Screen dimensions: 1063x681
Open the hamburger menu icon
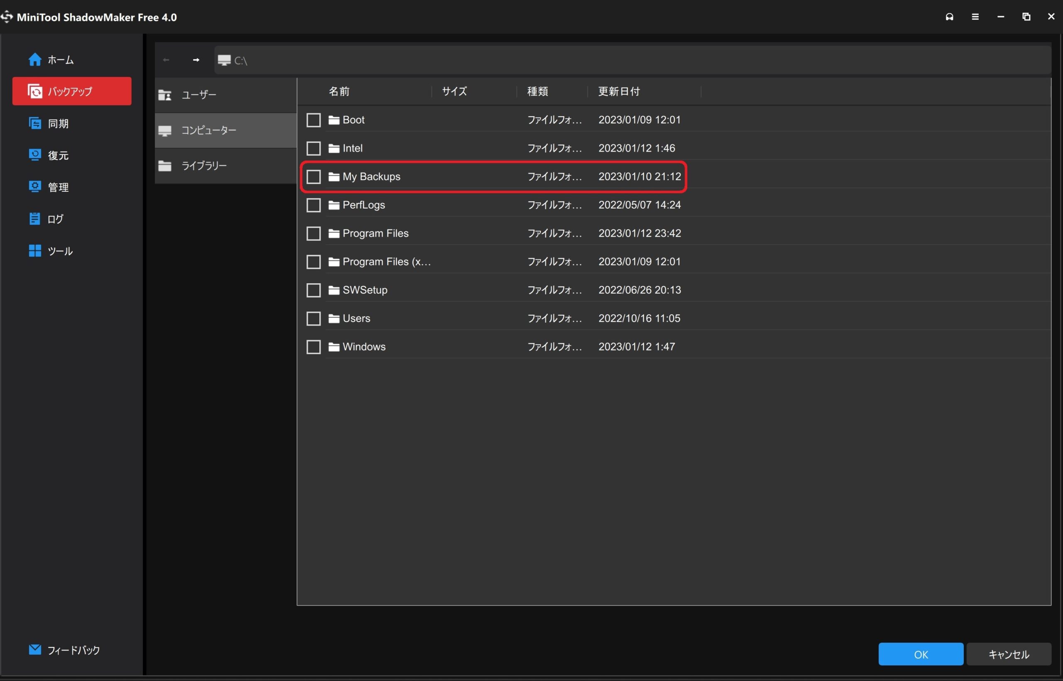975,17
